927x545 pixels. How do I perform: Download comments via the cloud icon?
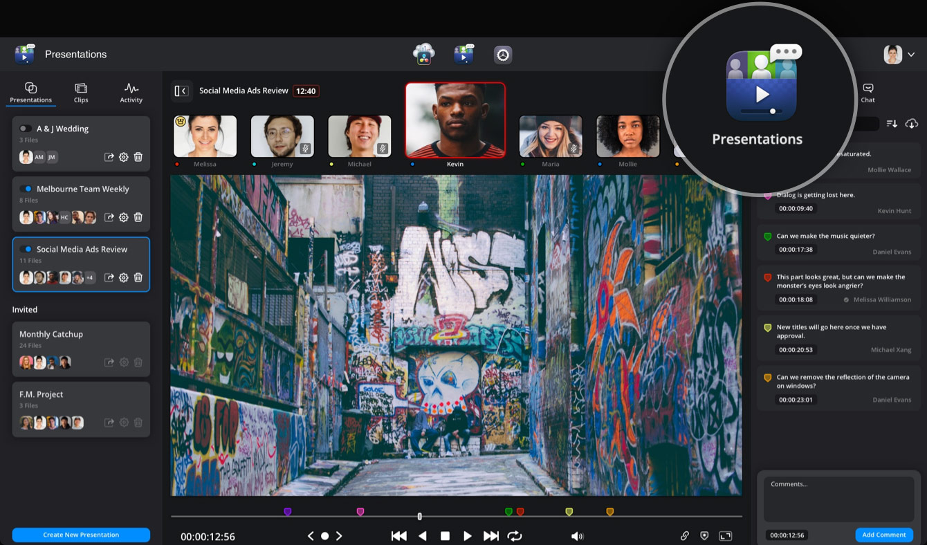point(912,123)
